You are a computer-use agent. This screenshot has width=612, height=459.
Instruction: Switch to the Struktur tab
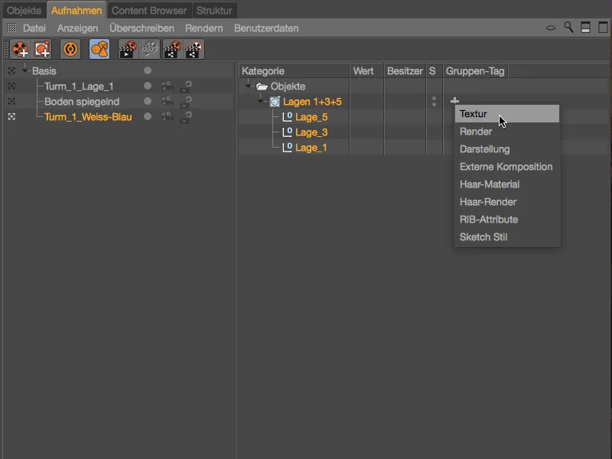tap(214, 11)
